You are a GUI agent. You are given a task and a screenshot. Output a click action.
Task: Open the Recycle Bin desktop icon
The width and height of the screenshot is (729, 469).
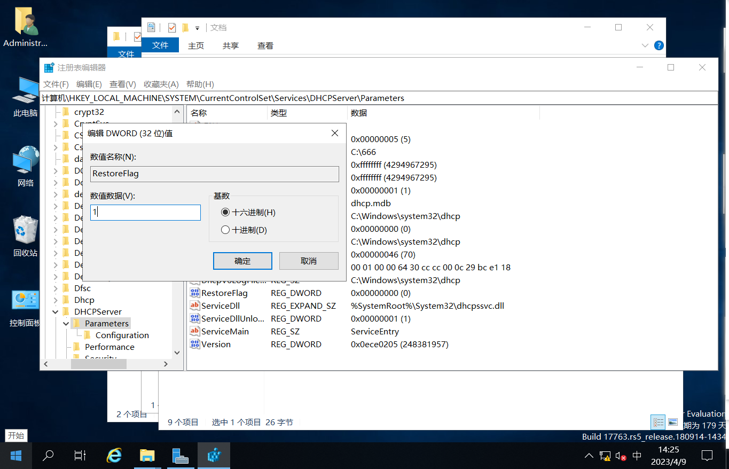tap(25, 230)
